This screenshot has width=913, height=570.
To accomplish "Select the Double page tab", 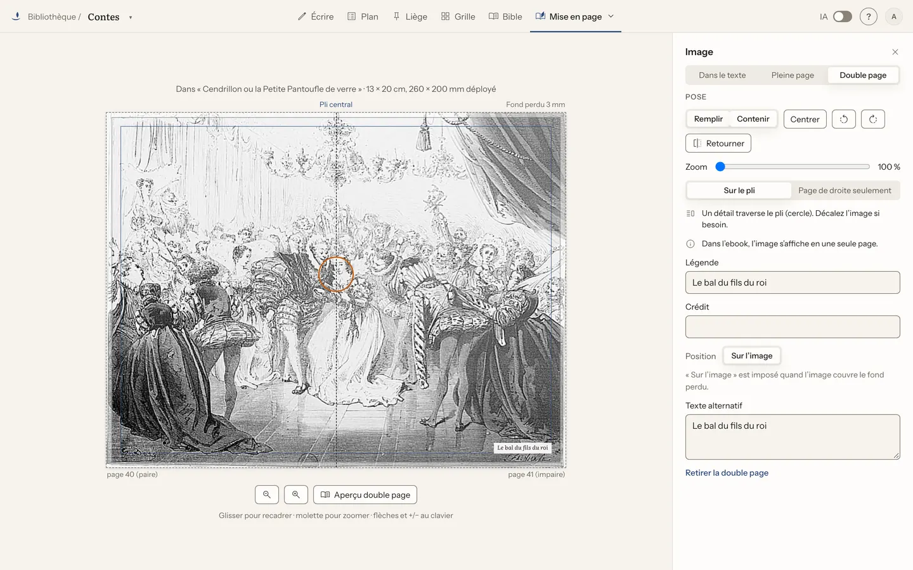I will tap(863, 75).
